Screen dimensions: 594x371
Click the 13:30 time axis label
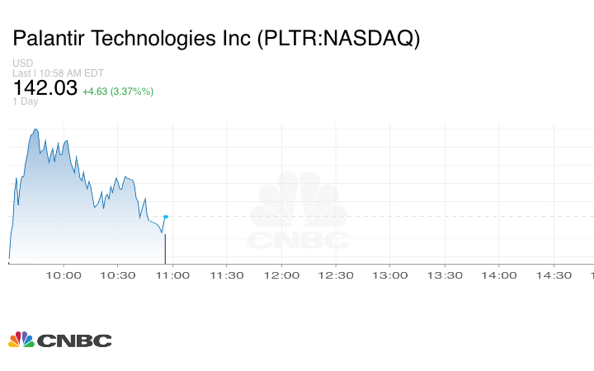(444, 275)
